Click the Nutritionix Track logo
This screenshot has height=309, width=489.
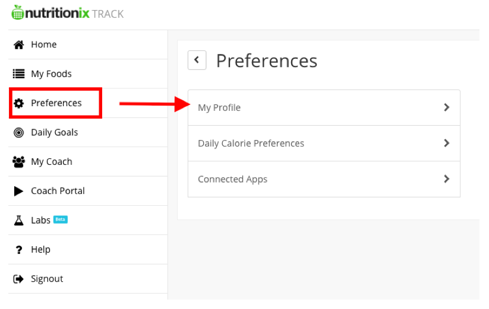[x=68, y=13]
